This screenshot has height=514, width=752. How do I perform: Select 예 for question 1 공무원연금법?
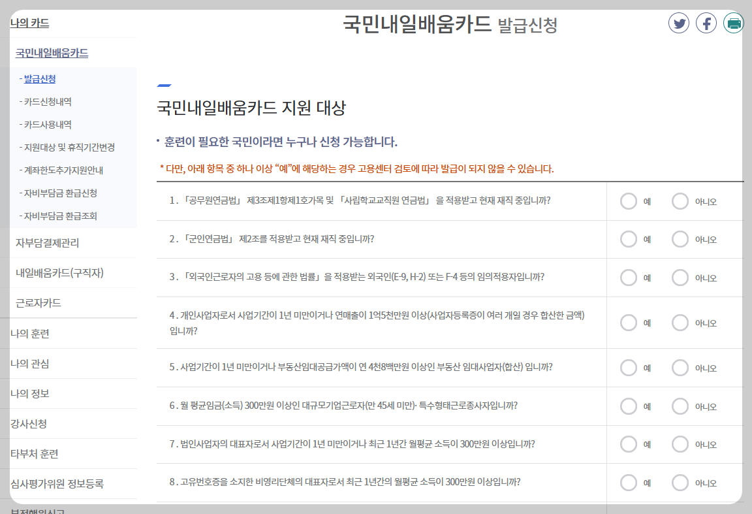628,201
